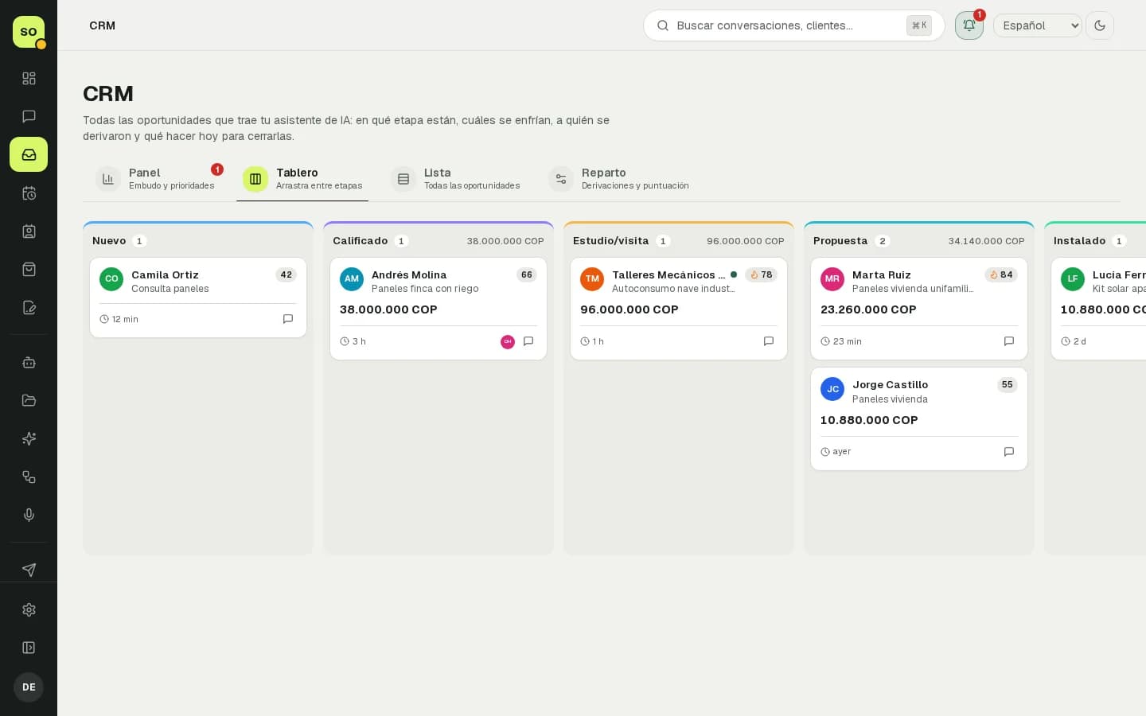The width and height of the screenshot is (1146, 716).
Task: Click the SO workspace logo
Action: [x=29, y=32]
